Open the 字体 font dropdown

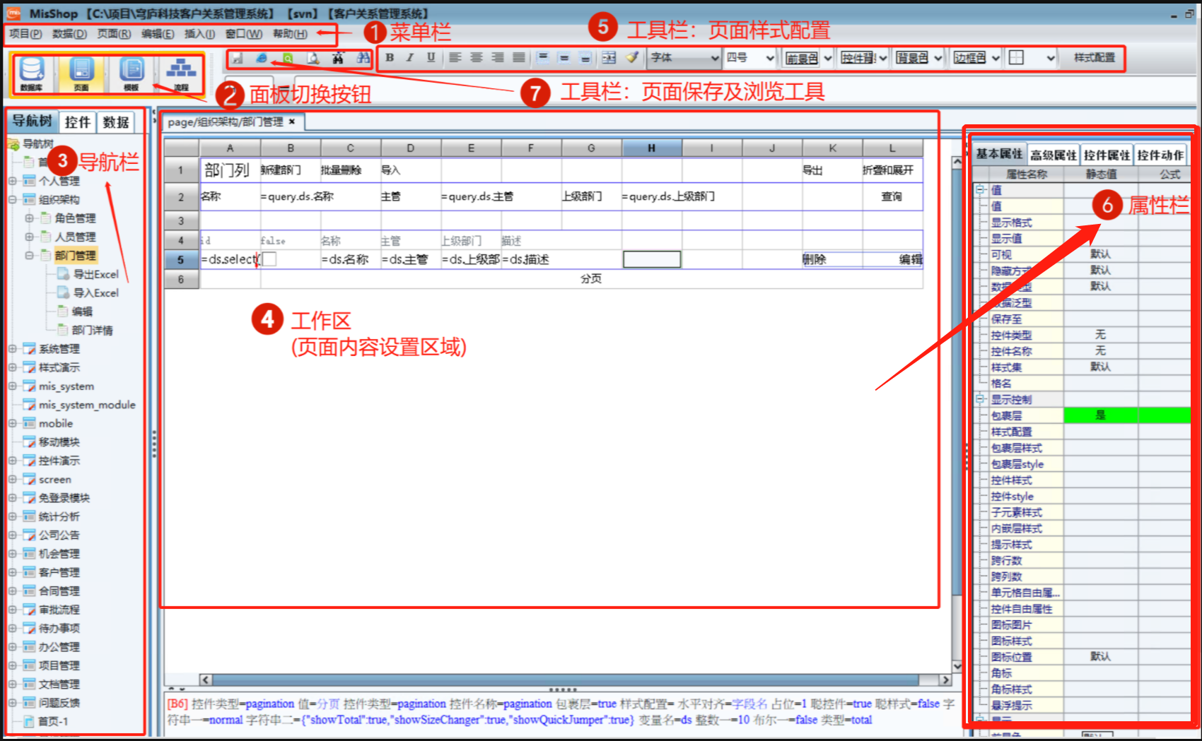point(684,58)
